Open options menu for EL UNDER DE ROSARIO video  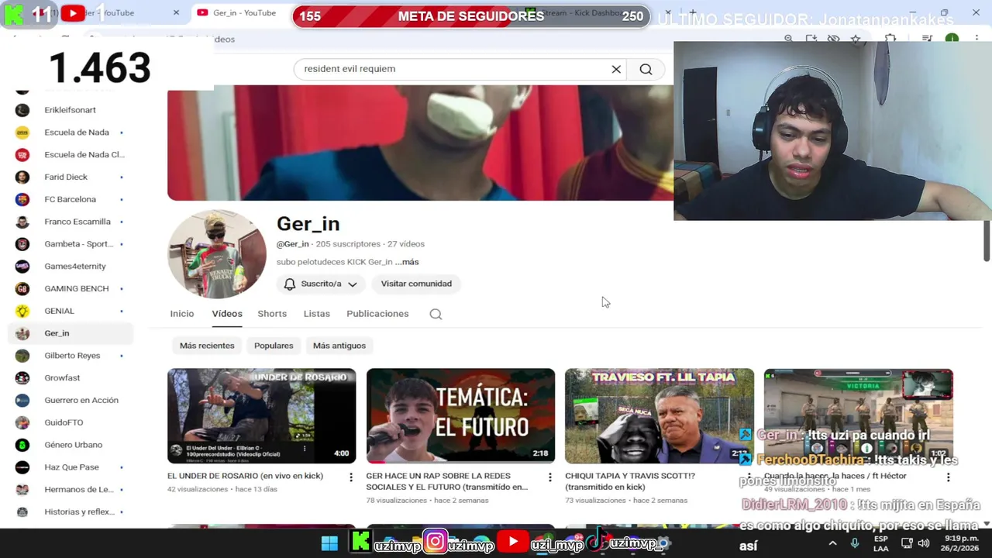point(351,477)
